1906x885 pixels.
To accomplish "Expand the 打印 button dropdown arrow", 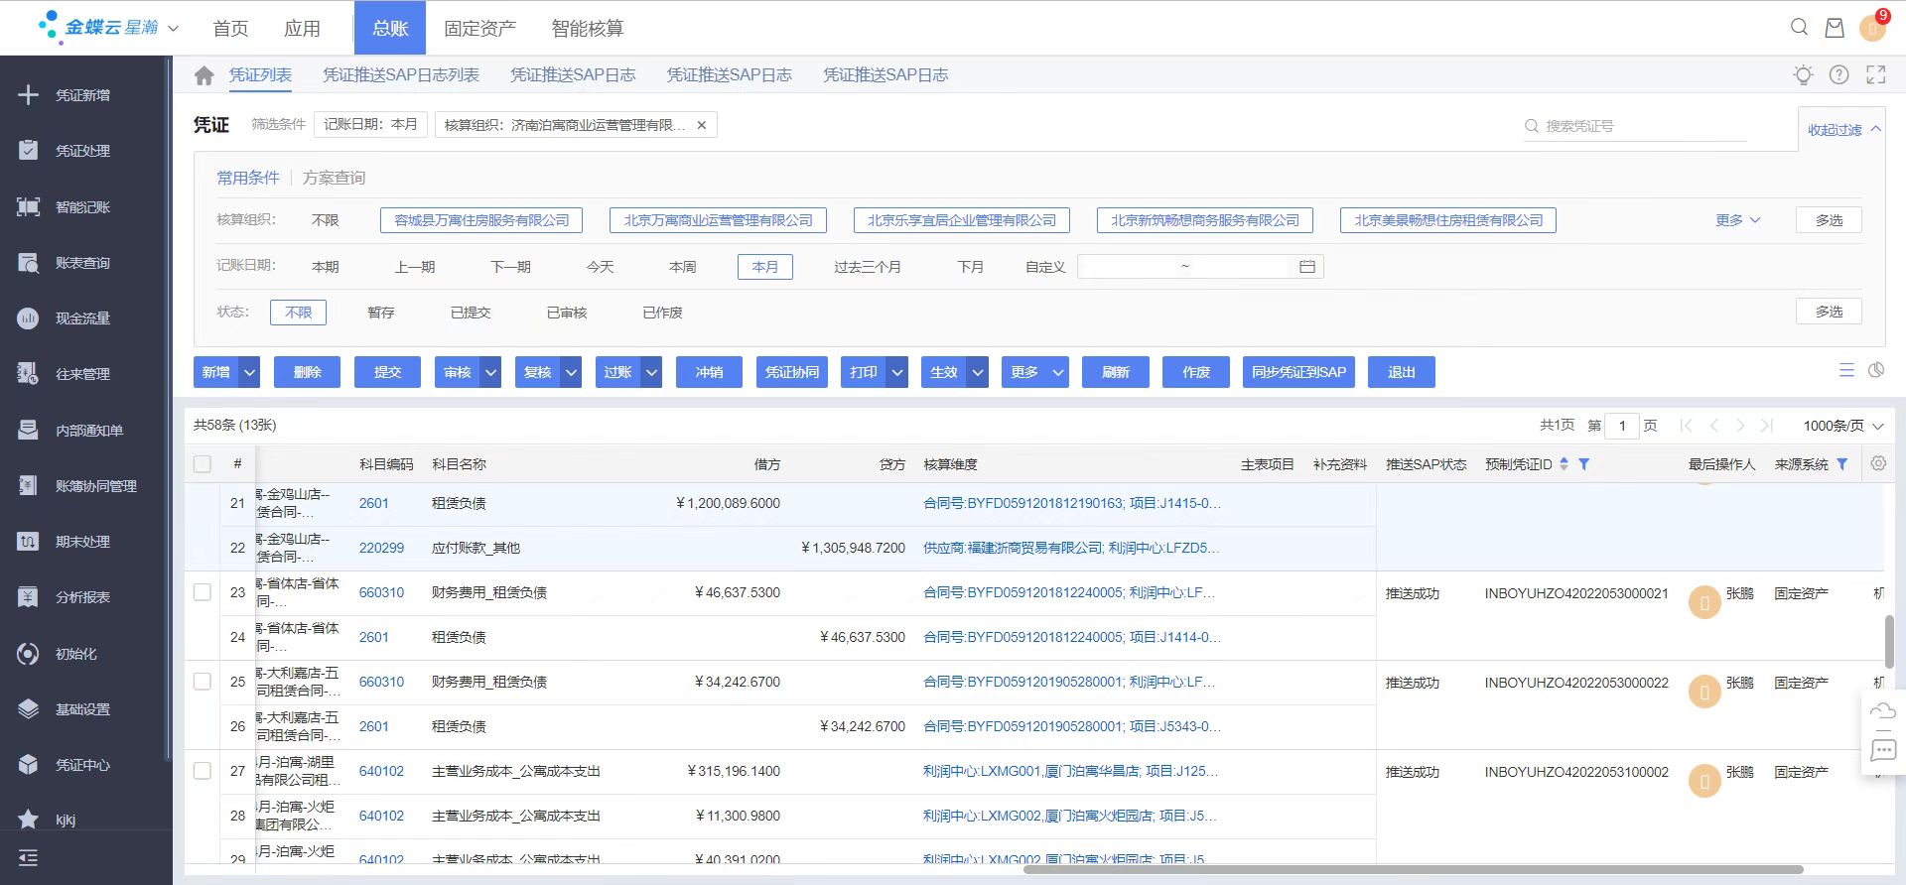I will click(x=897, y=372).
